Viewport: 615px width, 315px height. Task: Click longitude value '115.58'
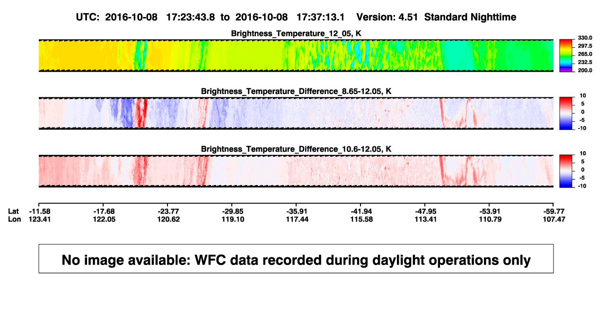click(x=361, y=219)
